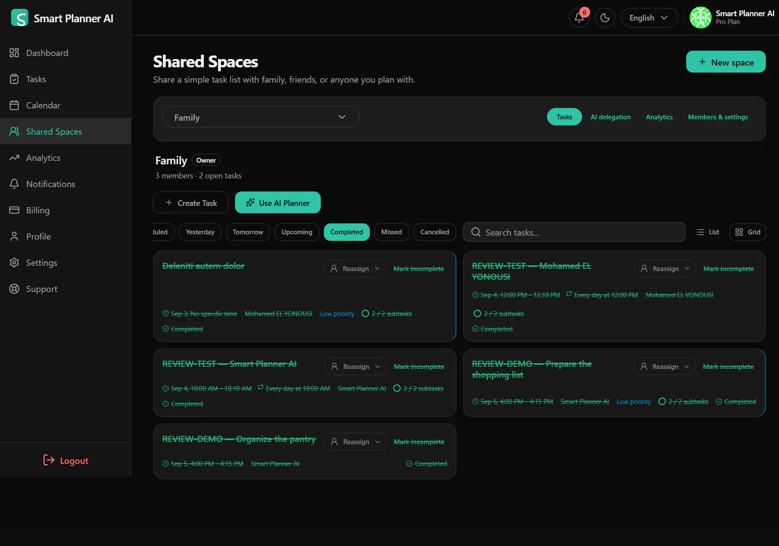
Task: Switch to Grid view
Action: point(747,232)
